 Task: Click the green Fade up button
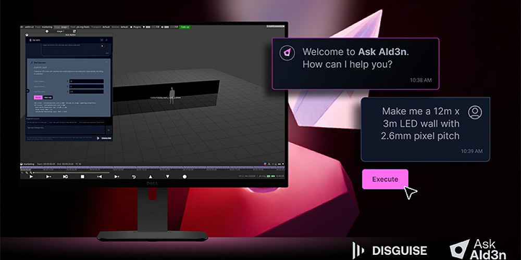pos(185,26)
